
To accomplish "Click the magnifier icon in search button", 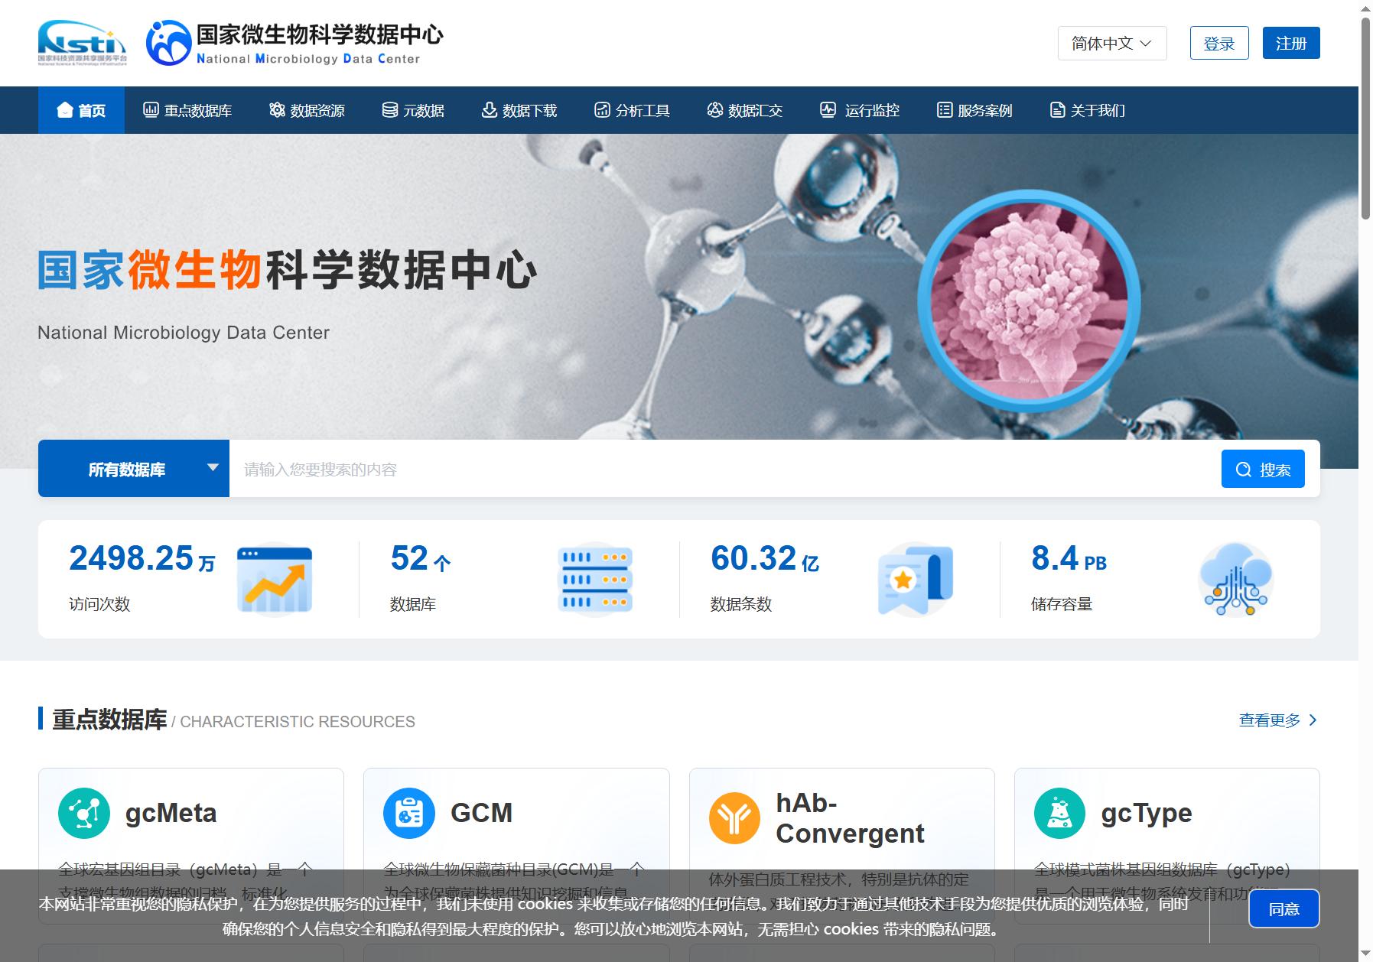I will (x=1244, y=470).
